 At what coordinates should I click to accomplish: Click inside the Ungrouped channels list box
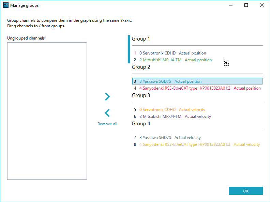(x=47, y=111)
